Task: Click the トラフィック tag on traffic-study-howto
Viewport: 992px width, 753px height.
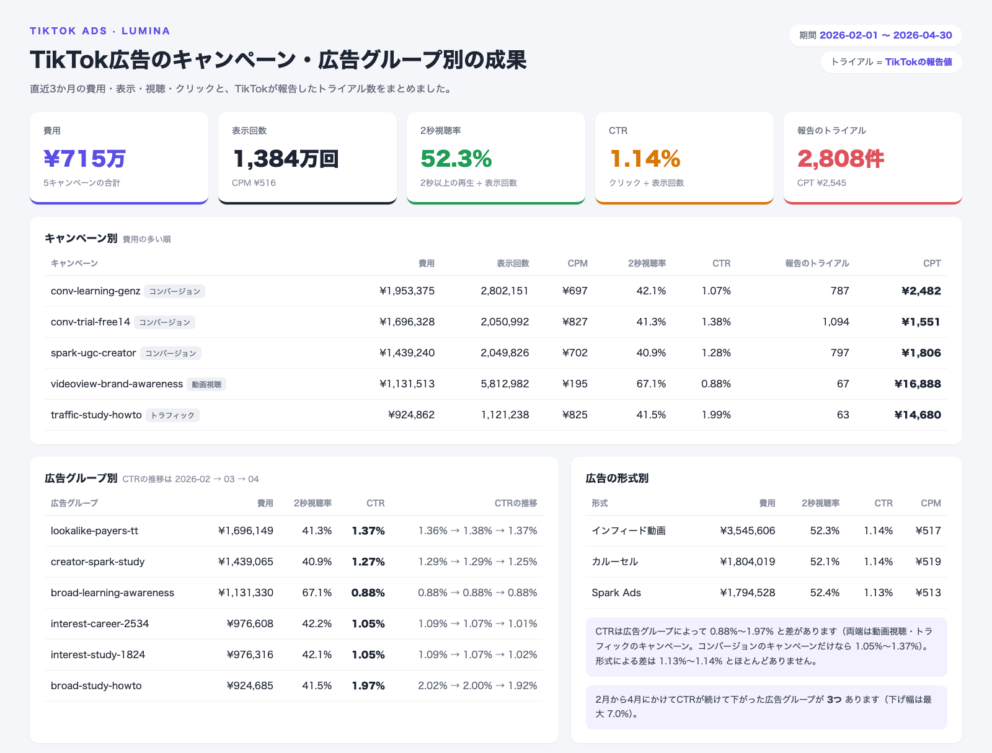Action: pyautogui.click(x=173, y=415)
